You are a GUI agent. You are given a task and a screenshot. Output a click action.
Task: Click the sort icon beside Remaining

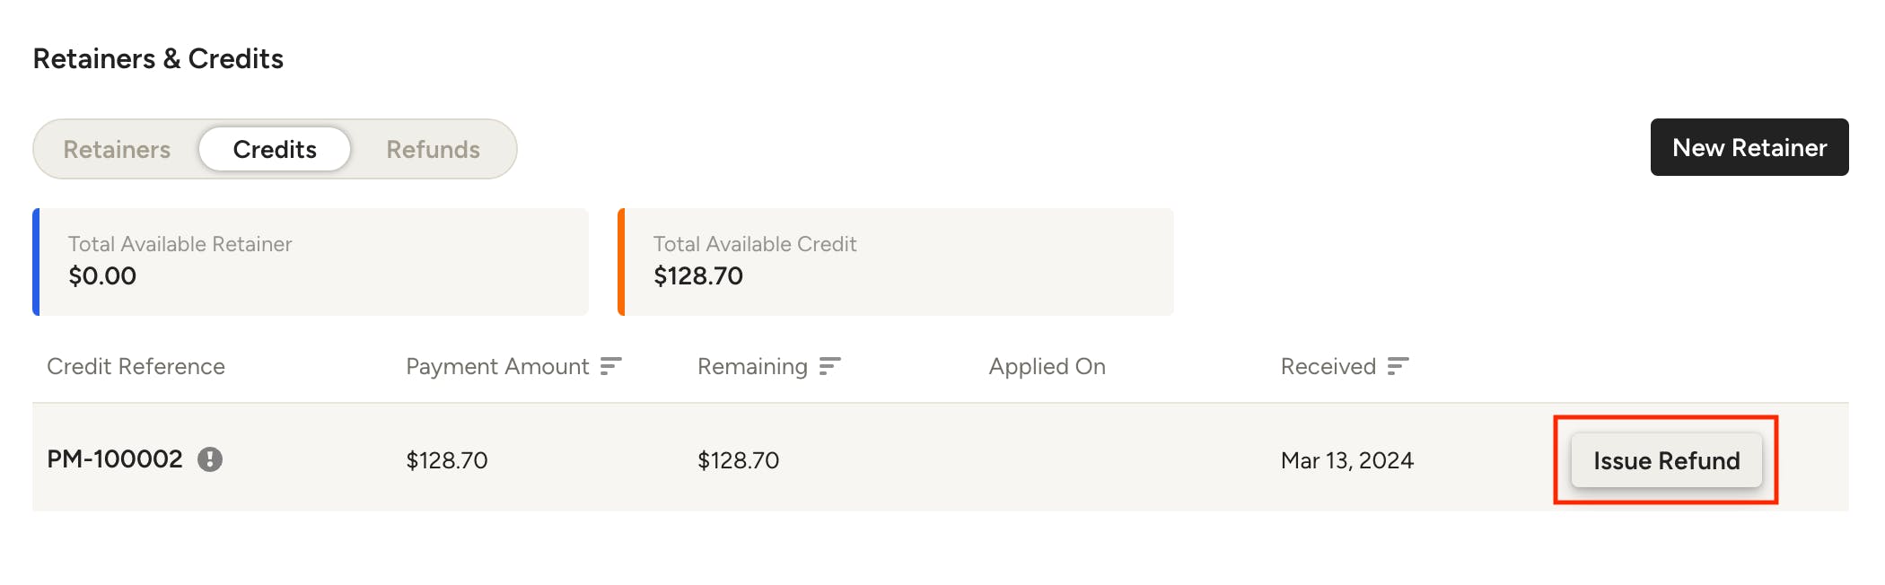(x=830, y=366)
